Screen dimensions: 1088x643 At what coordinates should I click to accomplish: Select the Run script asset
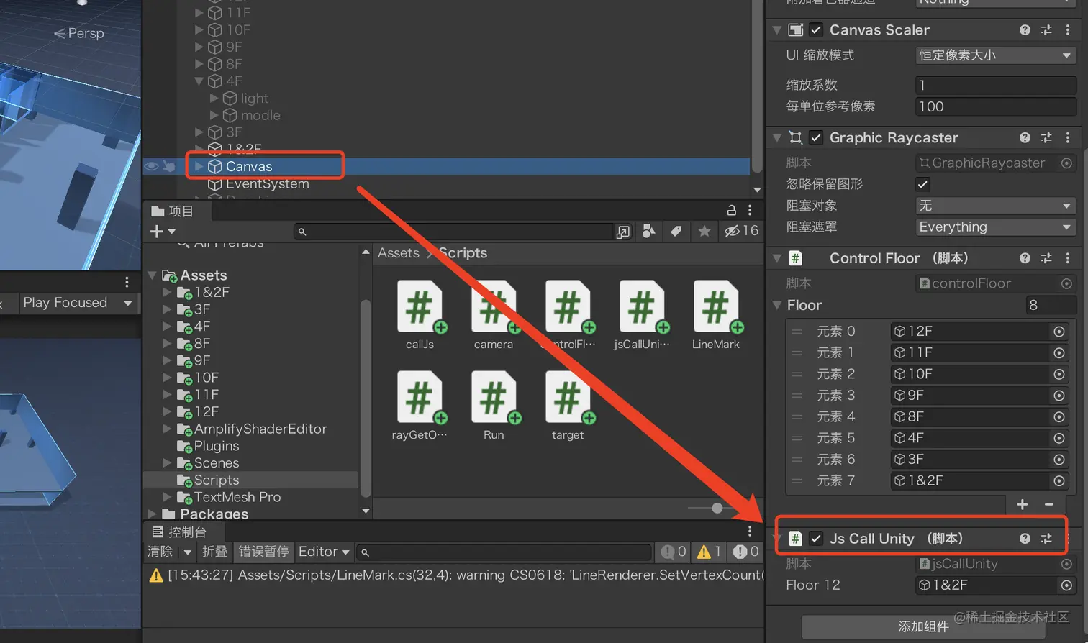coord(494,406)
